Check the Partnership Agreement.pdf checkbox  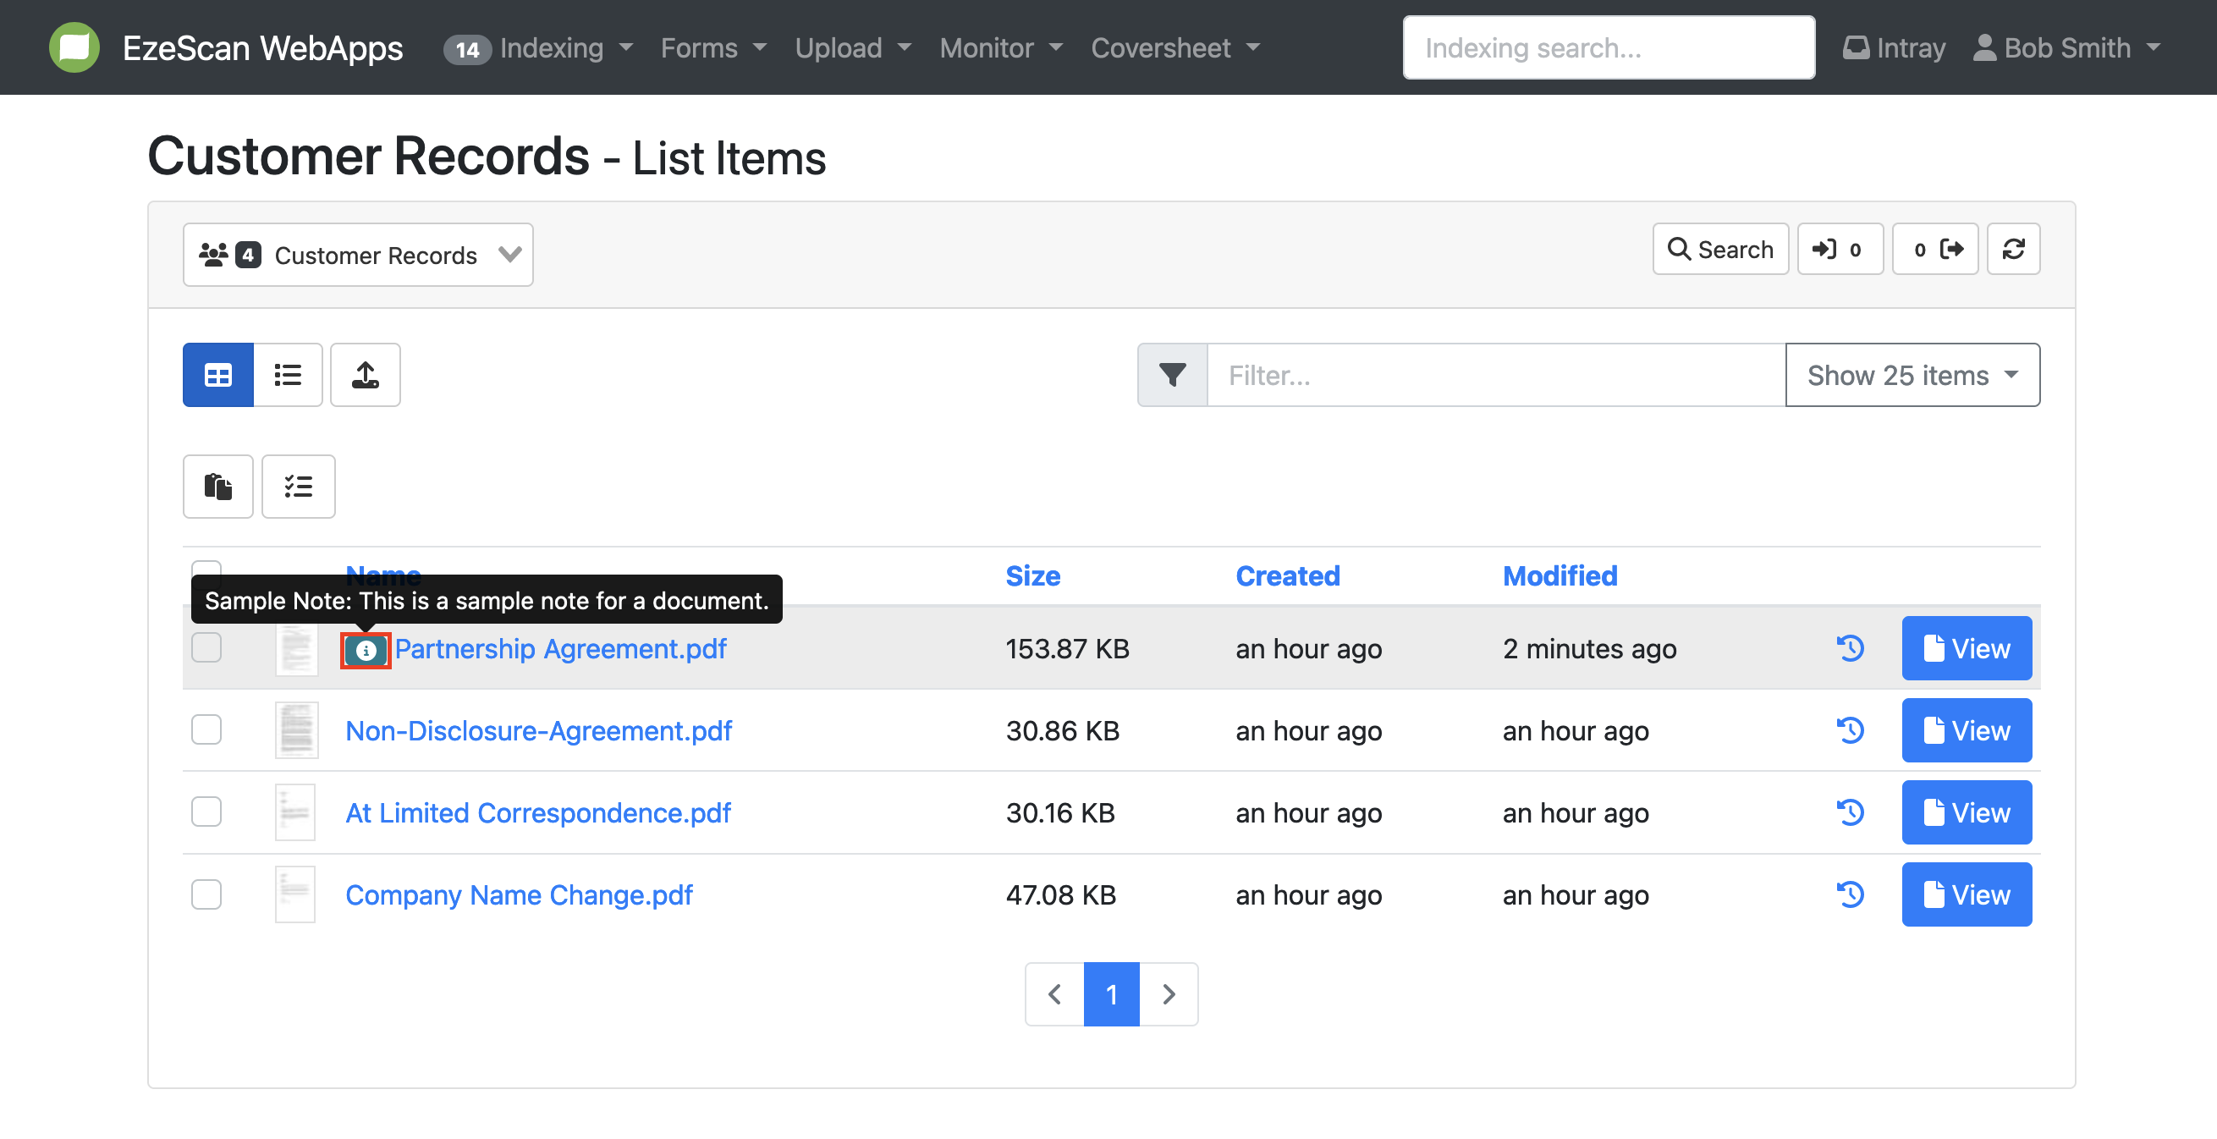(206, 647)
